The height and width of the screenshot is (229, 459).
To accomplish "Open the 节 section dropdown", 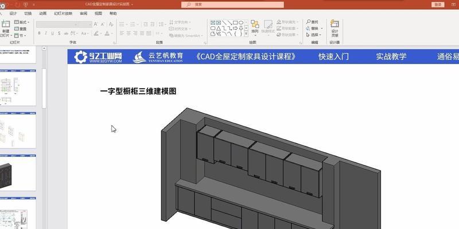I will [20, 35].
